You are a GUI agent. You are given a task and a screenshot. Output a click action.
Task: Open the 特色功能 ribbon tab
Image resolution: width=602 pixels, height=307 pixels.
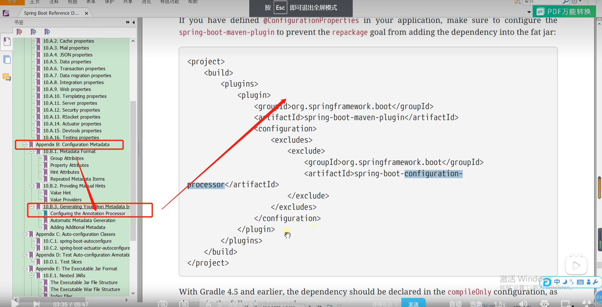point(170,2)
